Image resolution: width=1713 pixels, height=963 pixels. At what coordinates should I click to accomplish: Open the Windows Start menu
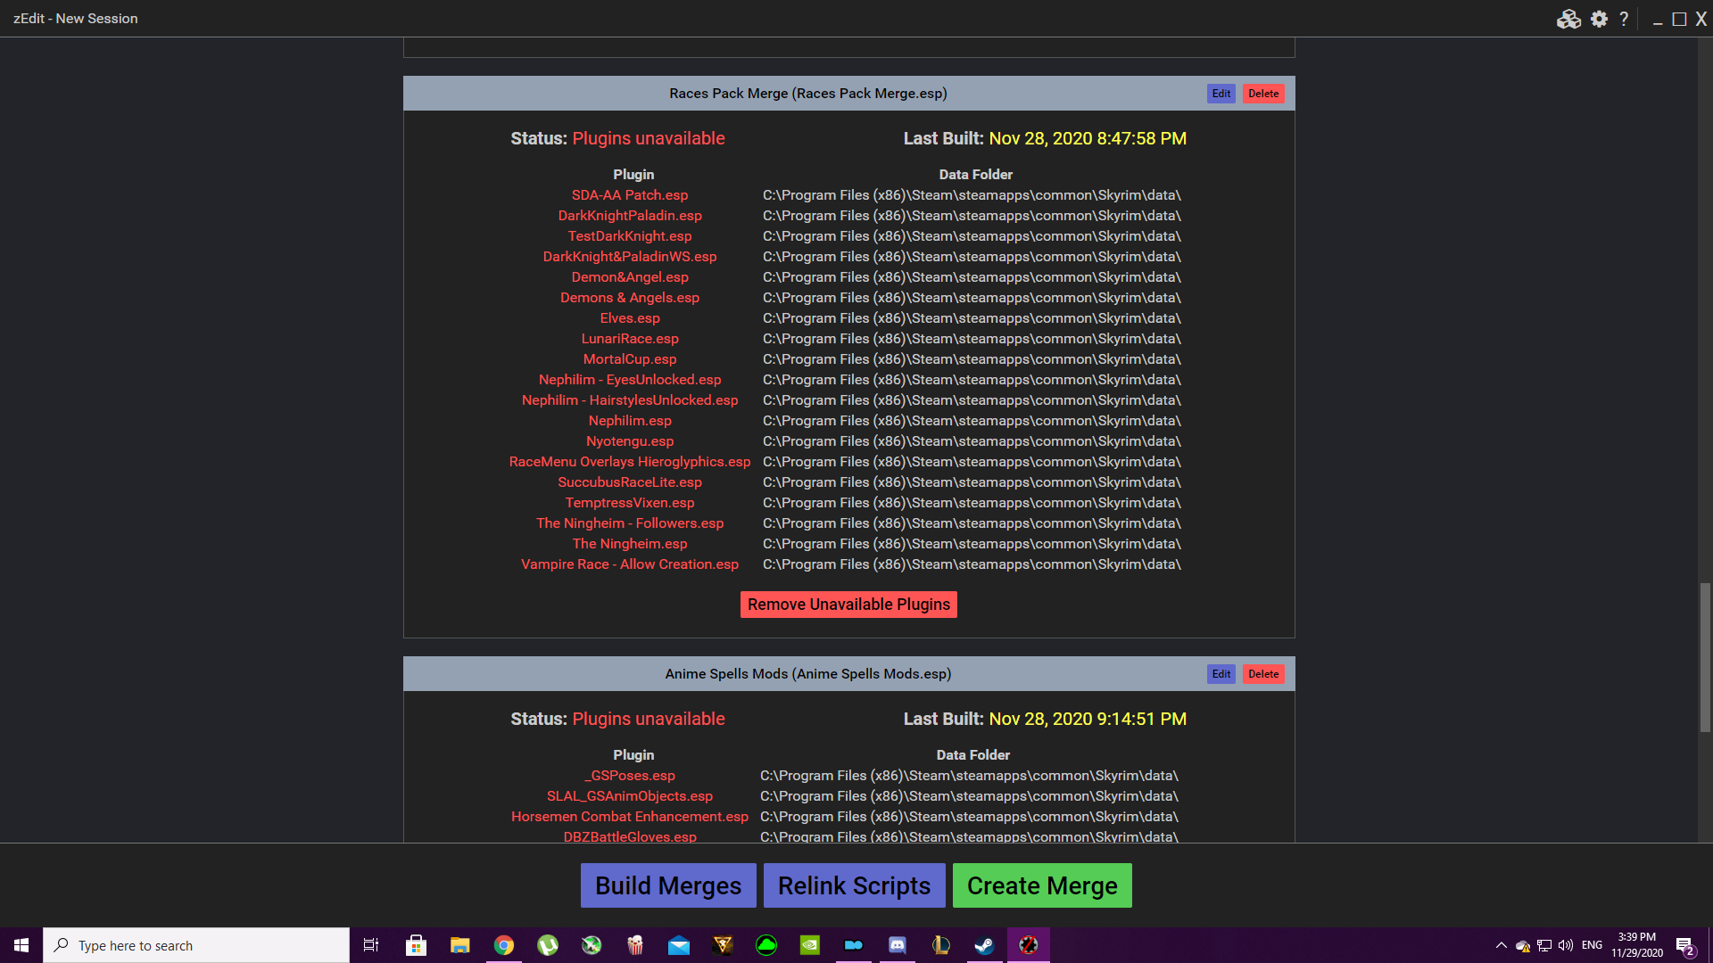pos(21,945)
